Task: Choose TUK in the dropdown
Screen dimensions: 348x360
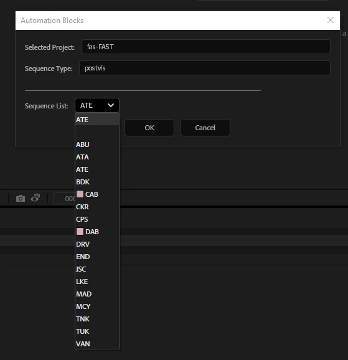Action: point(97,331)
